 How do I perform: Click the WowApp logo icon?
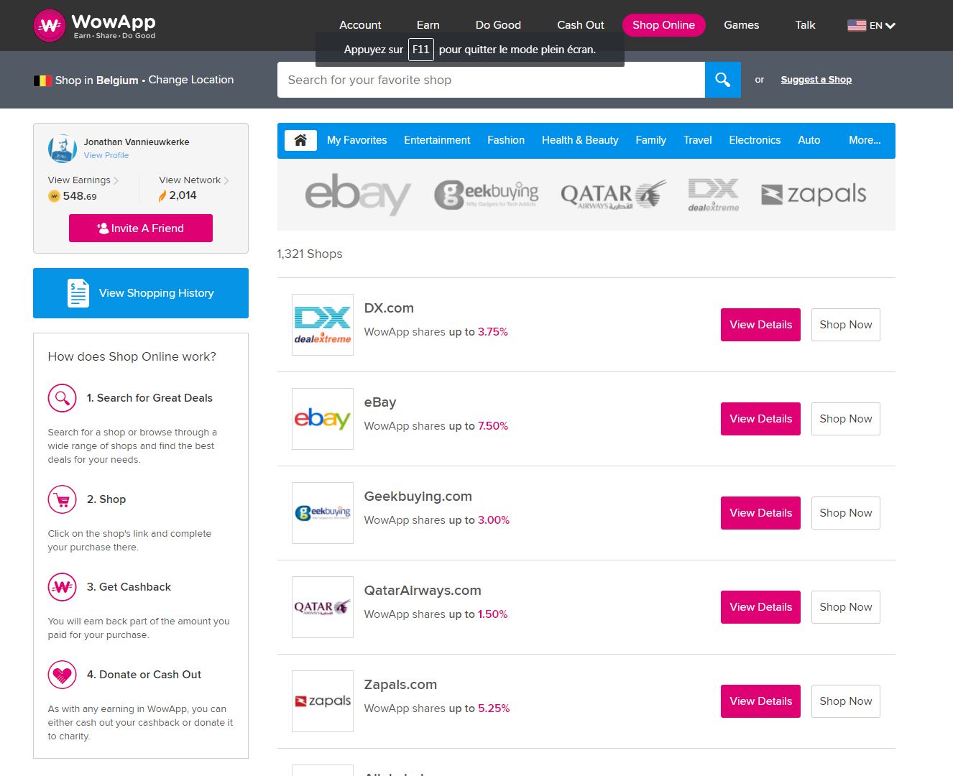(x=50, y=26)
